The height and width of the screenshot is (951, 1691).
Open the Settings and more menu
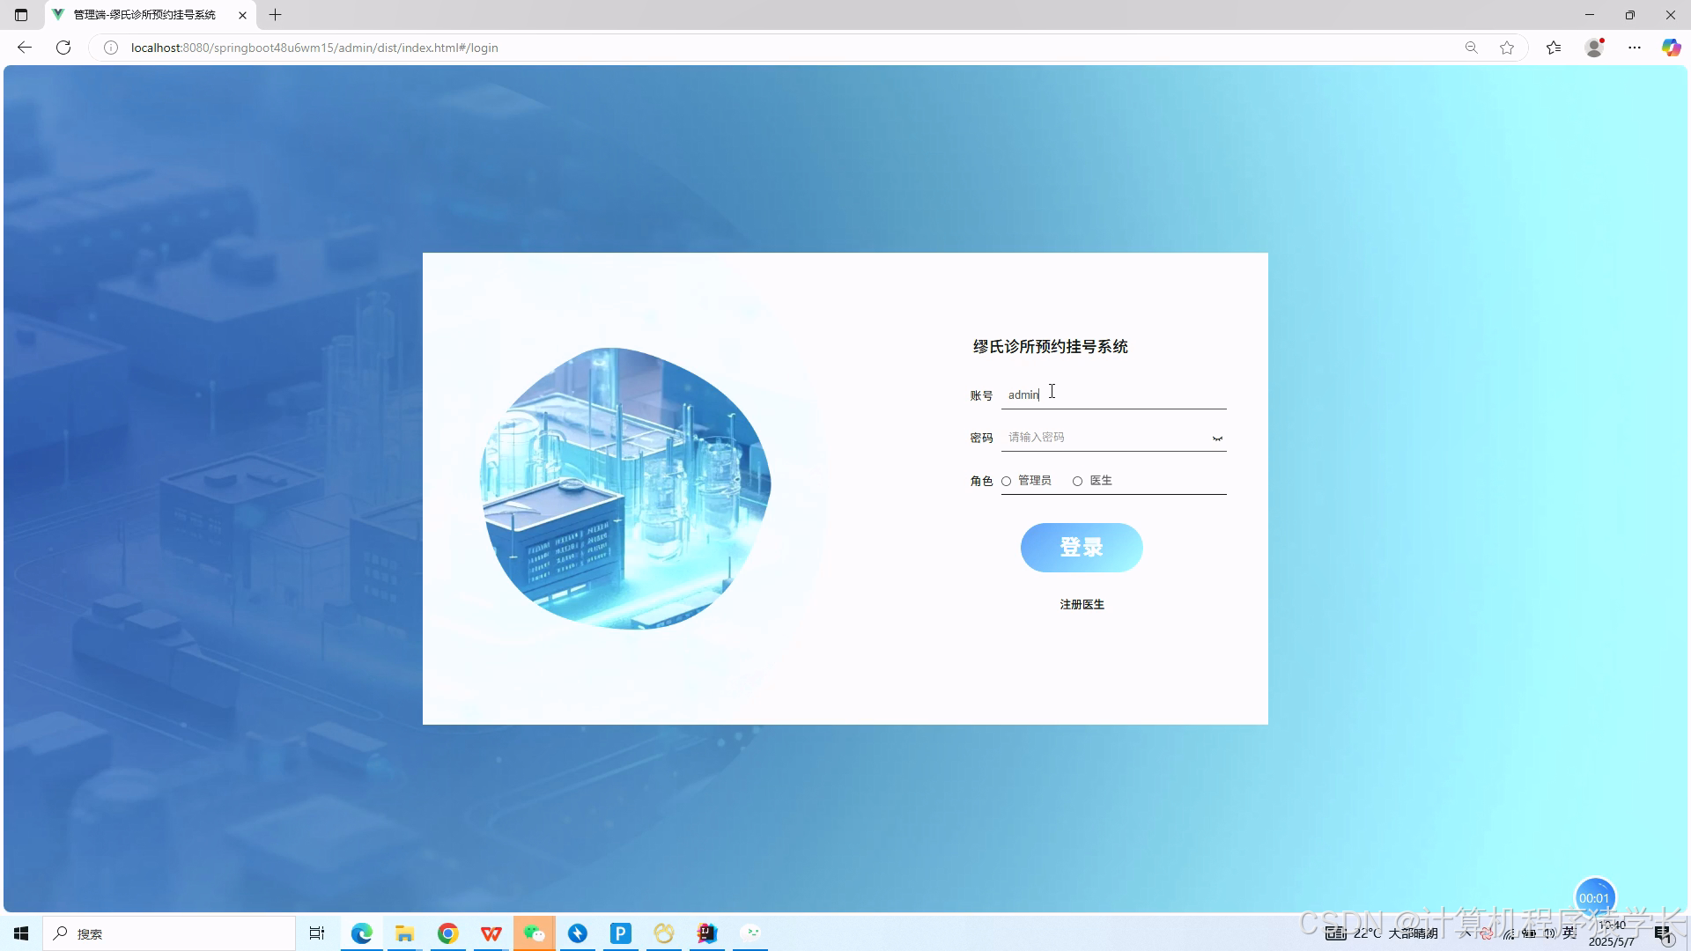[1635, 48]
